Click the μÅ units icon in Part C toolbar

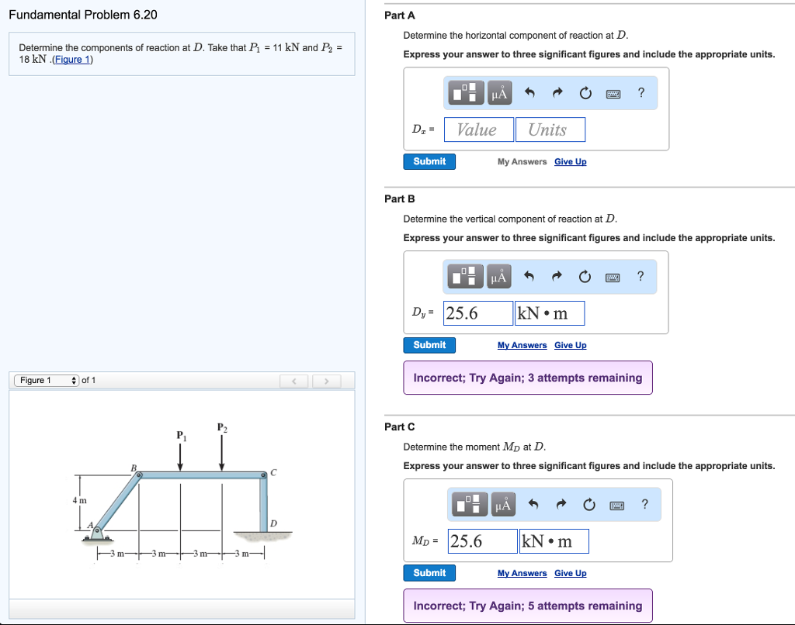pyautogui.click(x=502, y=503)
